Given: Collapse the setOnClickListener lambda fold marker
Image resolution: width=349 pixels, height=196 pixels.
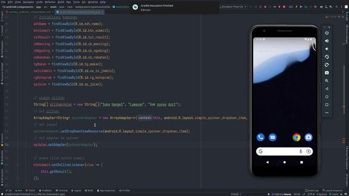Looking at the screenshot, I should coord(17,165).
